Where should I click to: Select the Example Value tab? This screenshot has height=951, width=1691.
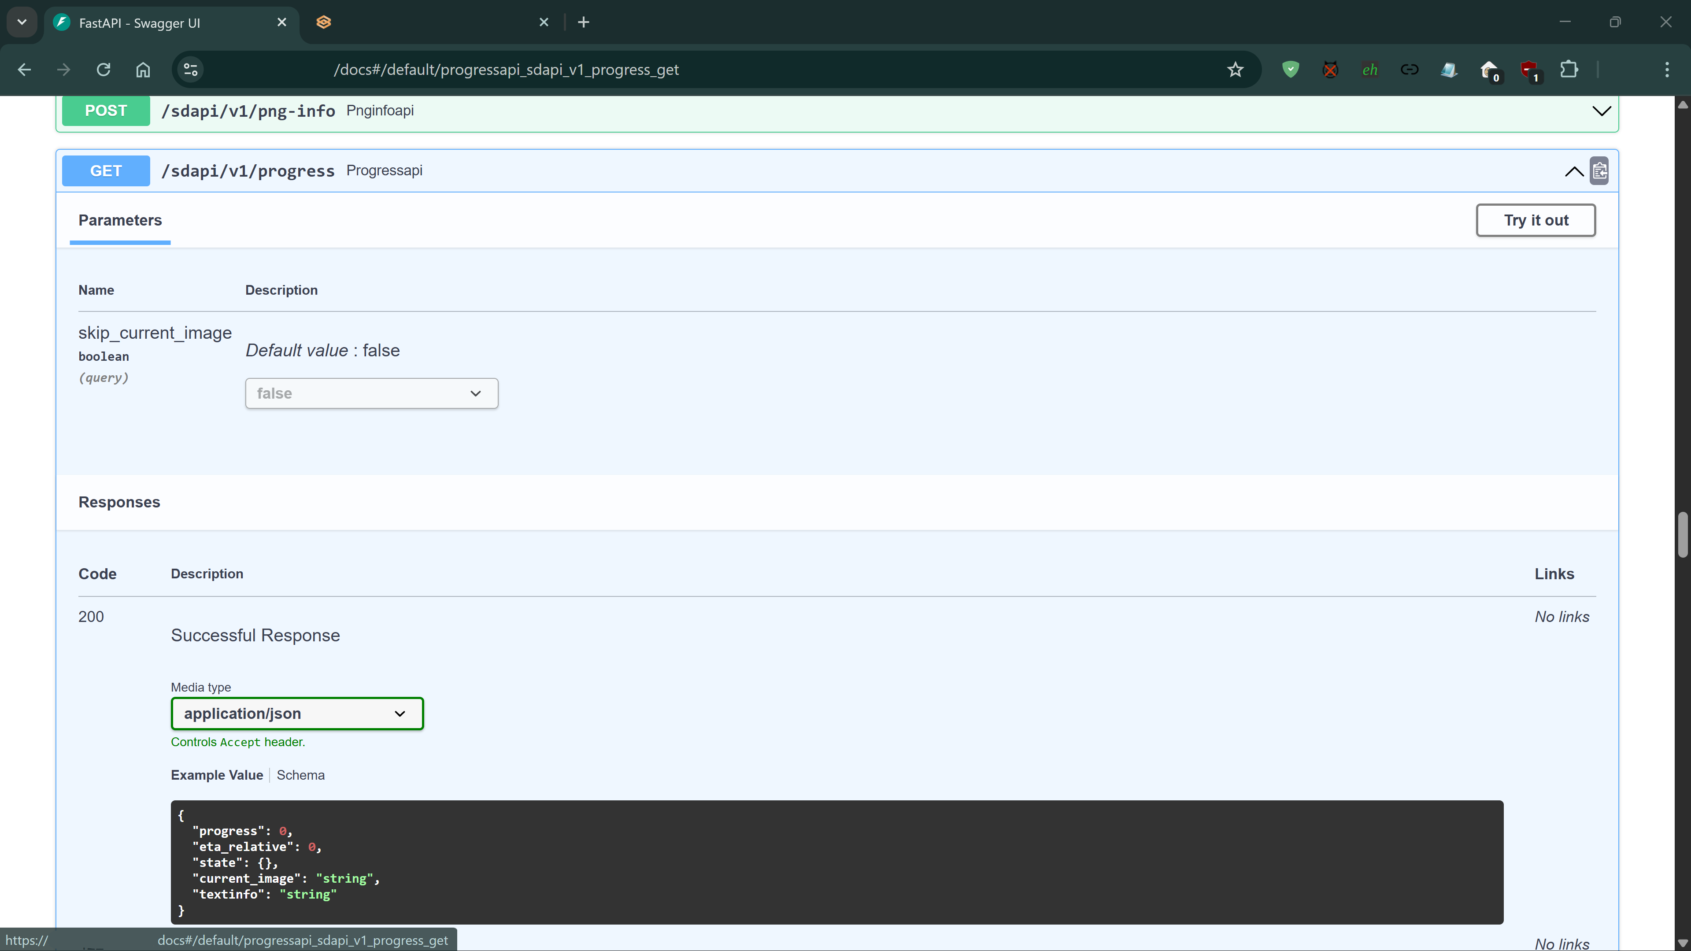click(217, 775)
